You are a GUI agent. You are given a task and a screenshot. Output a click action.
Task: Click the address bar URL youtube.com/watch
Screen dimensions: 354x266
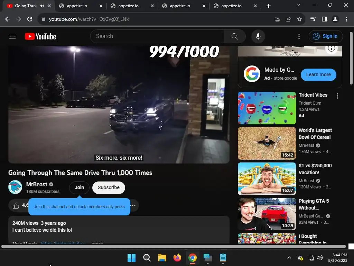(x=89, y=19)
